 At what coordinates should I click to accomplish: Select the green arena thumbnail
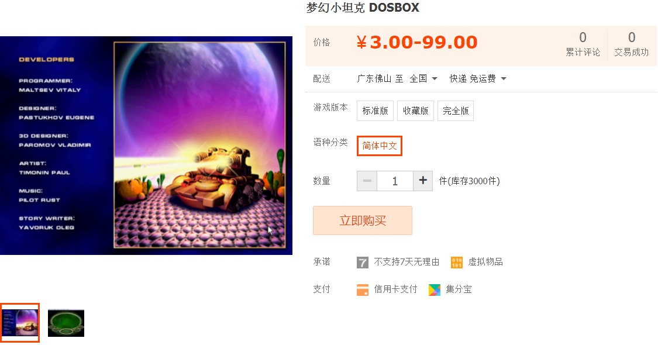point(66,323)
